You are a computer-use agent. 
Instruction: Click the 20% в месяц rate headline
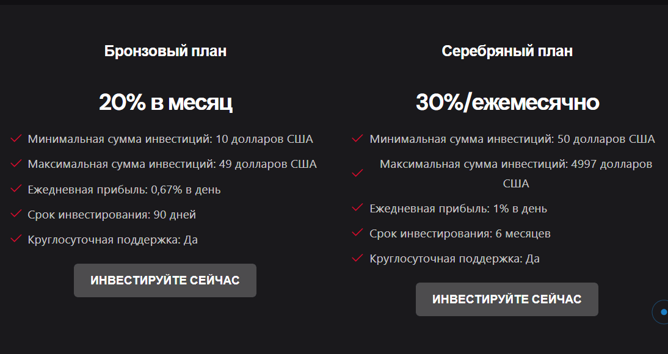[165, 103]
